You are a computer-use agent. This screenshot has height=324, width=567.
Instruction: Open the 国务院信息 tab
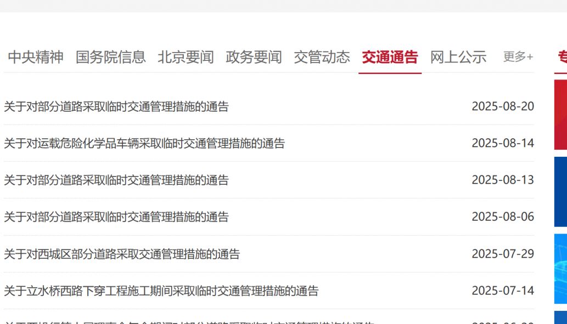click(110, 57)
